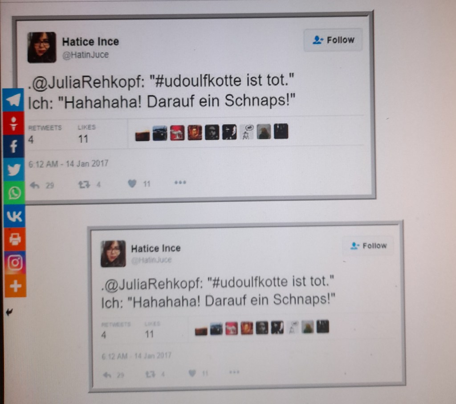Follow Hatice Ince in top tweet
Image resolution: width=456 pixels, height=404 pixels.
pos(333,40)
